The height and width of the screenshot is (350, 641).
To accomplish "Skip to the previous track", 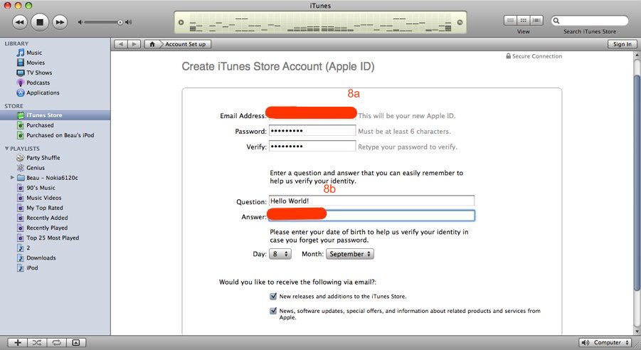I will tap(20, 22).
